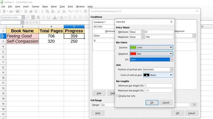
Task: Toggle Italic formatting in toolbar
Action: 44,17
